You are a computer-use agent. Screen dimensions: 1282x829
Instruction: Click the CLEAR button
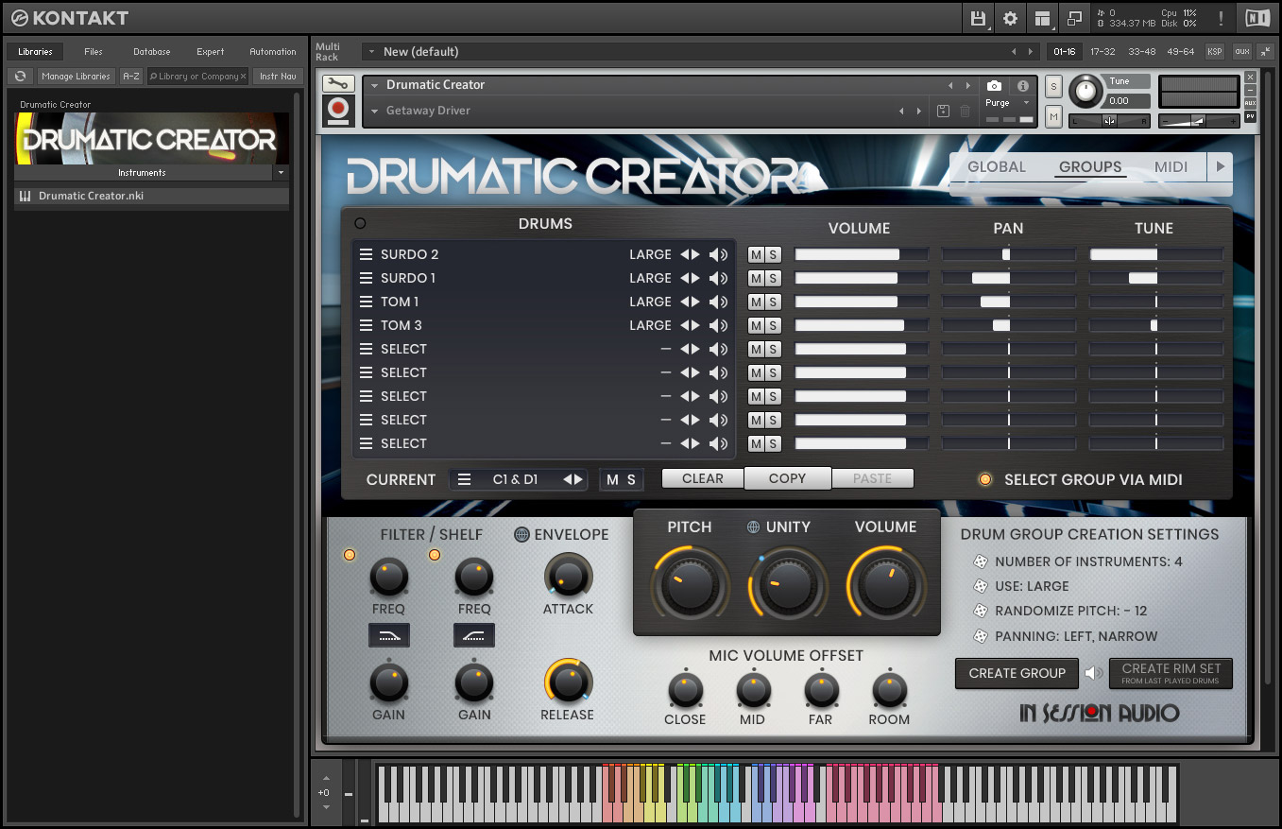pos(703,478)
